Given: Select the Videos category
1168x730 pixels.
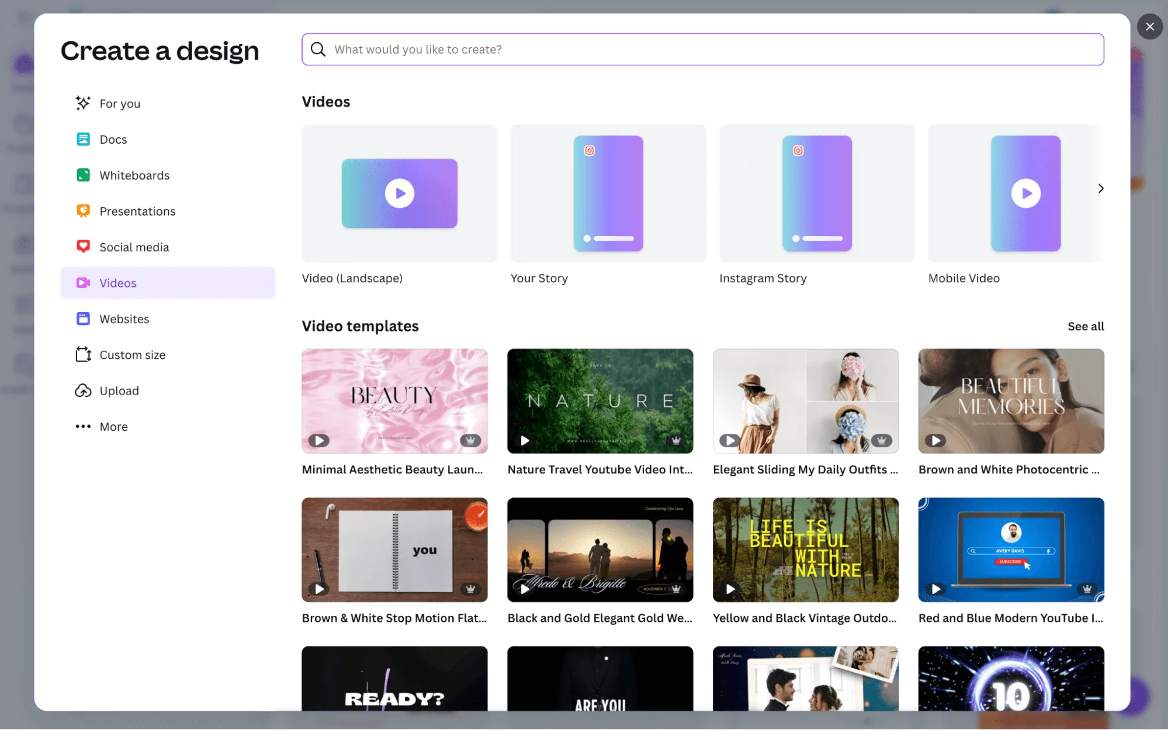Looking at the screenshot, I should tap(168, 283).
